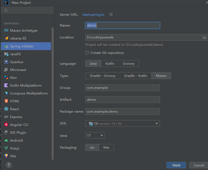Click the Artifact input field
This screenshot has height=170, width=208.
point(122,100)
